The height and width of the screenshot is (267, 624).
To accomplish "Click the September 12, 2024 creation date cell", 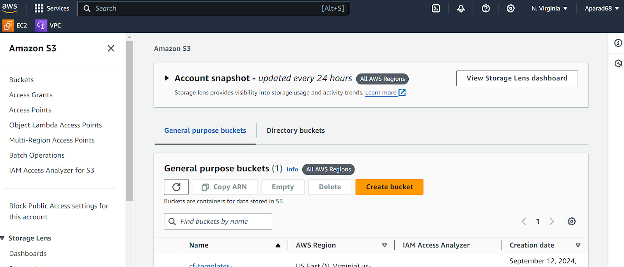I will [x=542, y=261].
